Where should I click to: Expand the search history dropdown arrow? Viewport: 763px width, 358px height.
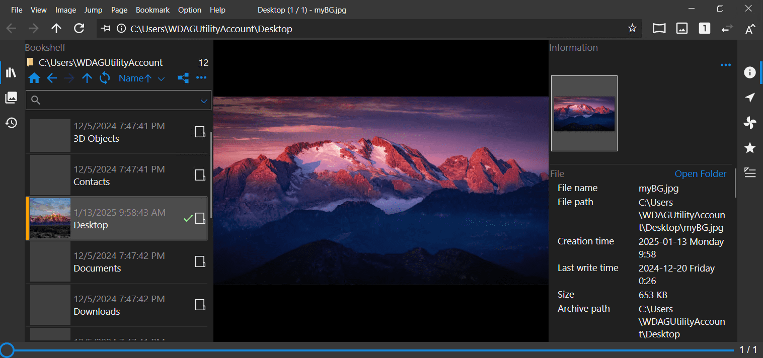[204, 101]
